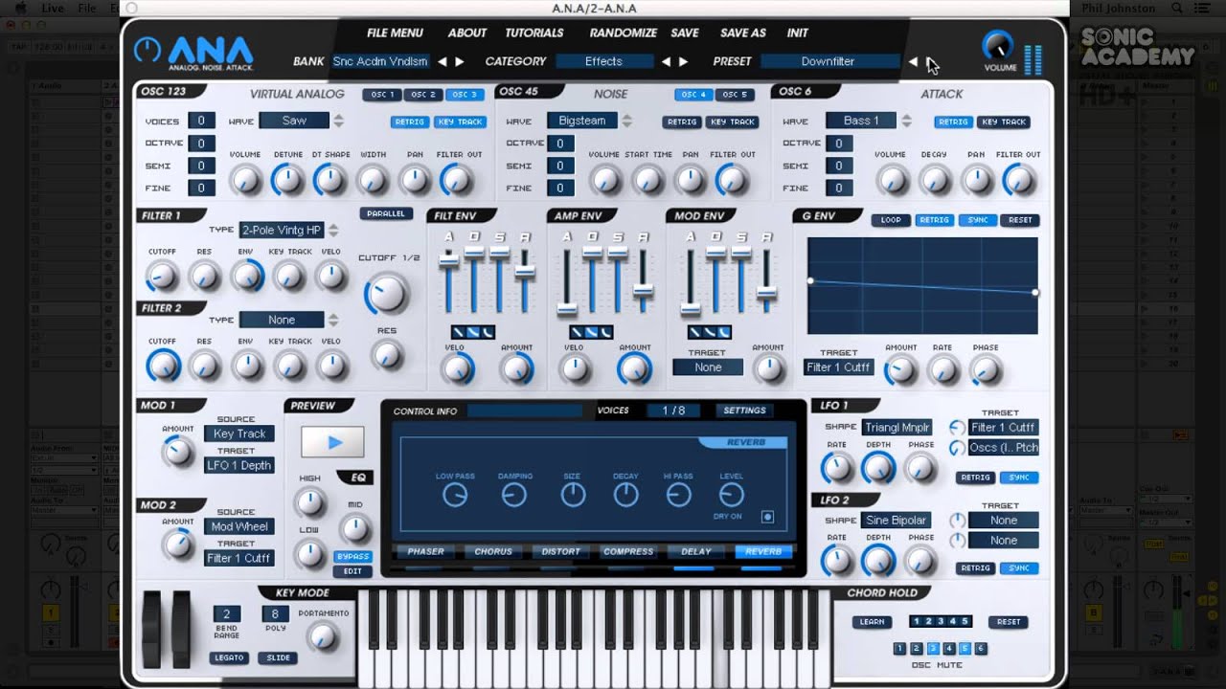1226x689 pixels.
Task: Toggle reverb Dry On checkbox
Action: point(767,517)
